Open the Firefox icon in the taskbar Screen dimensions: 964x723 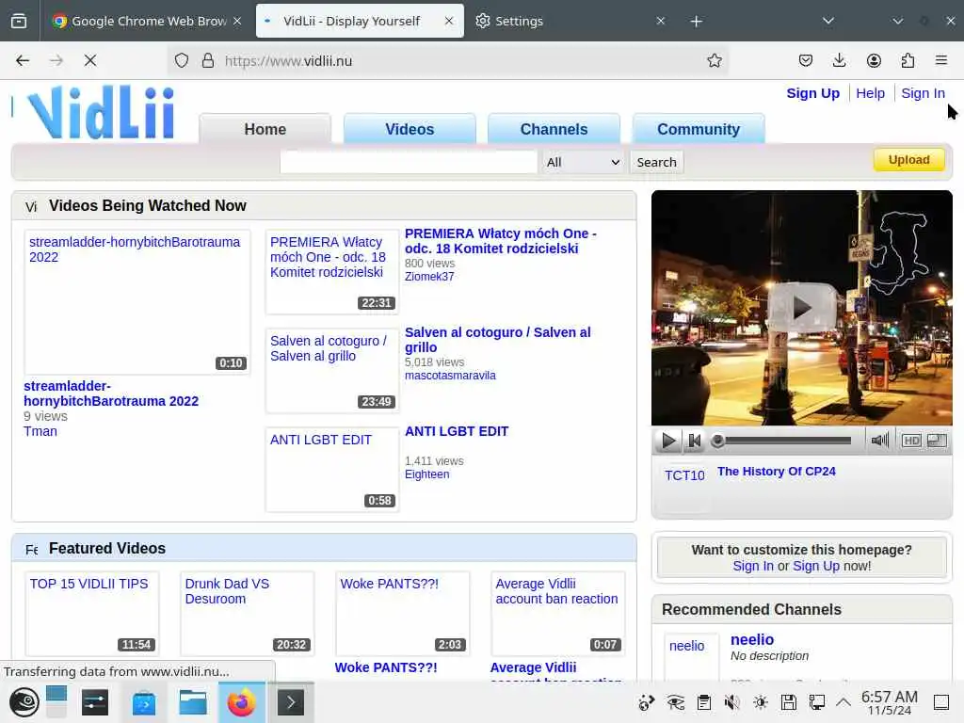pos(242,702)
